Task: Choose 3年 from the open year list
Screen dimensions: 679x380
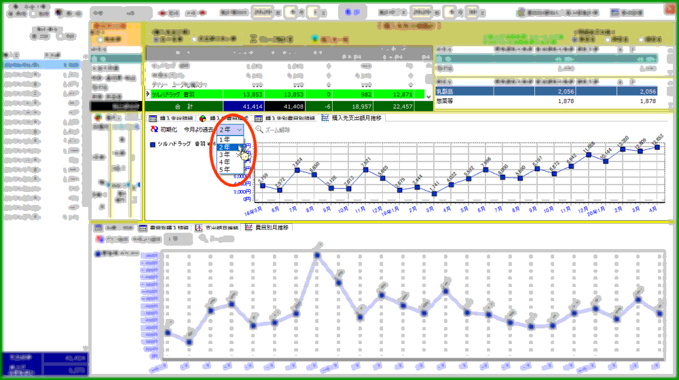Action: pos(230,155)
